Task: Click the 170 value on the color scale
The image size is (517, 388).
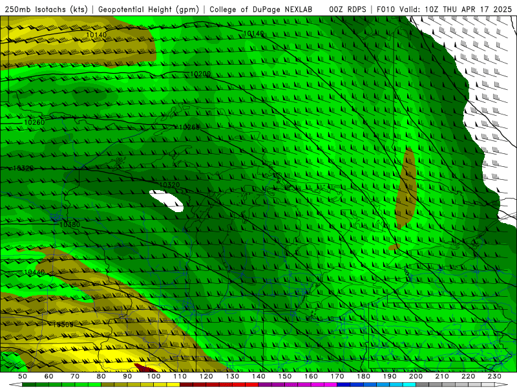Action: pos(337,376)
